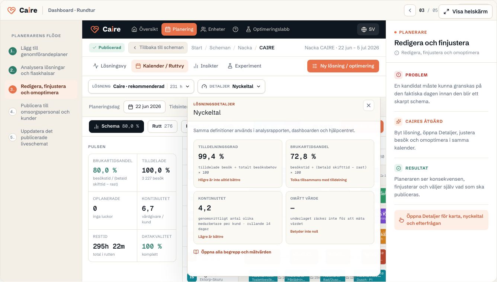
Task: Click the Oplanerade 0 pulse tile
Action: pyautogui.click(x=113, y=210)
